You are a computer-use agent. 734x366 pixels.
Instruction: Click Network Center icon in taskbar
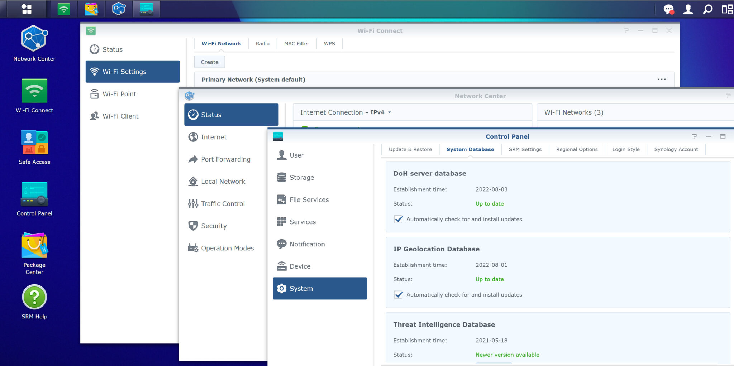coord(119,9)
